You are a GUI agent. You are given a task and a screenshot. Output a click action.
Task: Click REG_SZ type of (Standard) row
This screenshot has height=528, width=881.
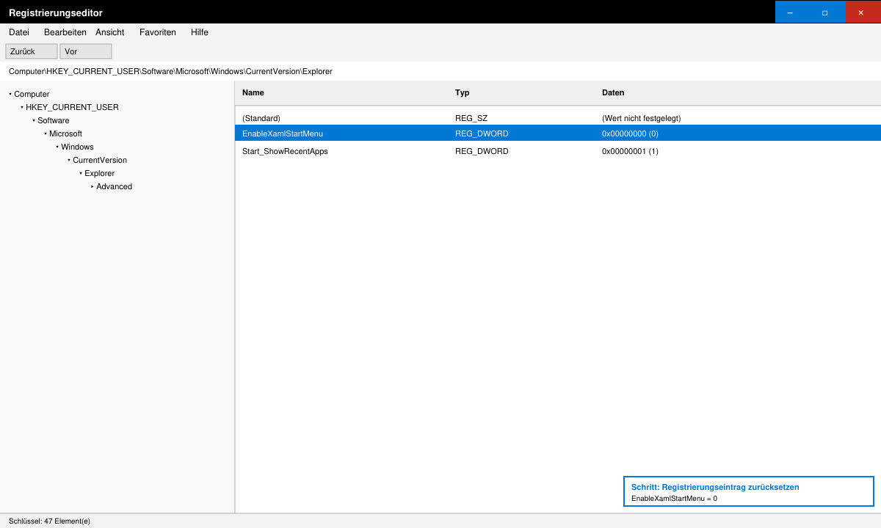tap(471, 118)
